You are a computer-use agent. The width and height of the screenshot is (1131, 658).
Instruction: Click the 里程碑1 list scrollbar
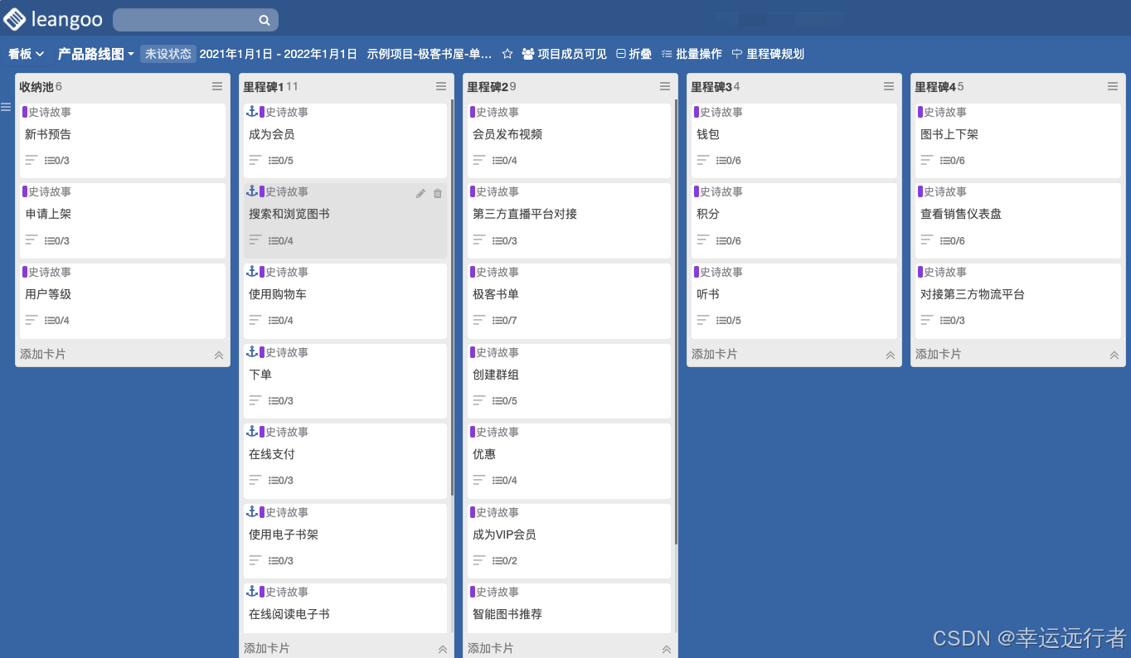pos(452,298)
